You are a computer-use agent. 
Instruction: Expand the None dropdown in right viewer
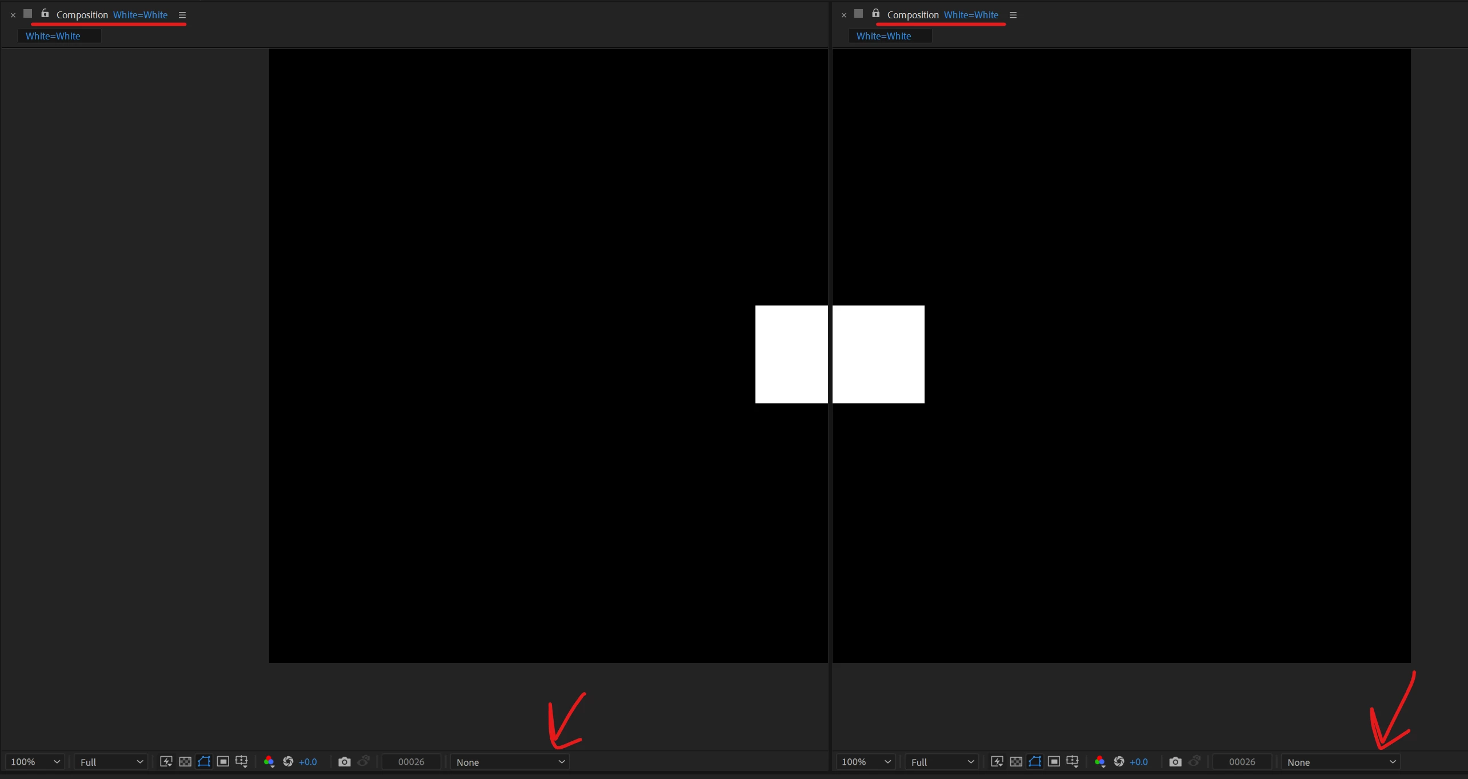[x=1341, y=762]
